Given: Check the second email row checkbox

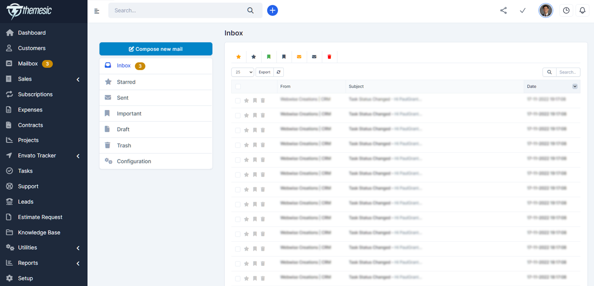Looking at the screenshot, I should coord(238,116).
